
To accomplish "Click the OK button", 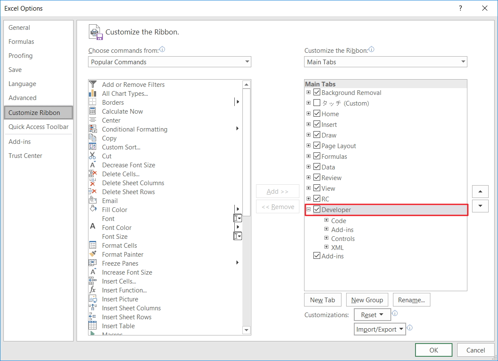I will (433, 350).
